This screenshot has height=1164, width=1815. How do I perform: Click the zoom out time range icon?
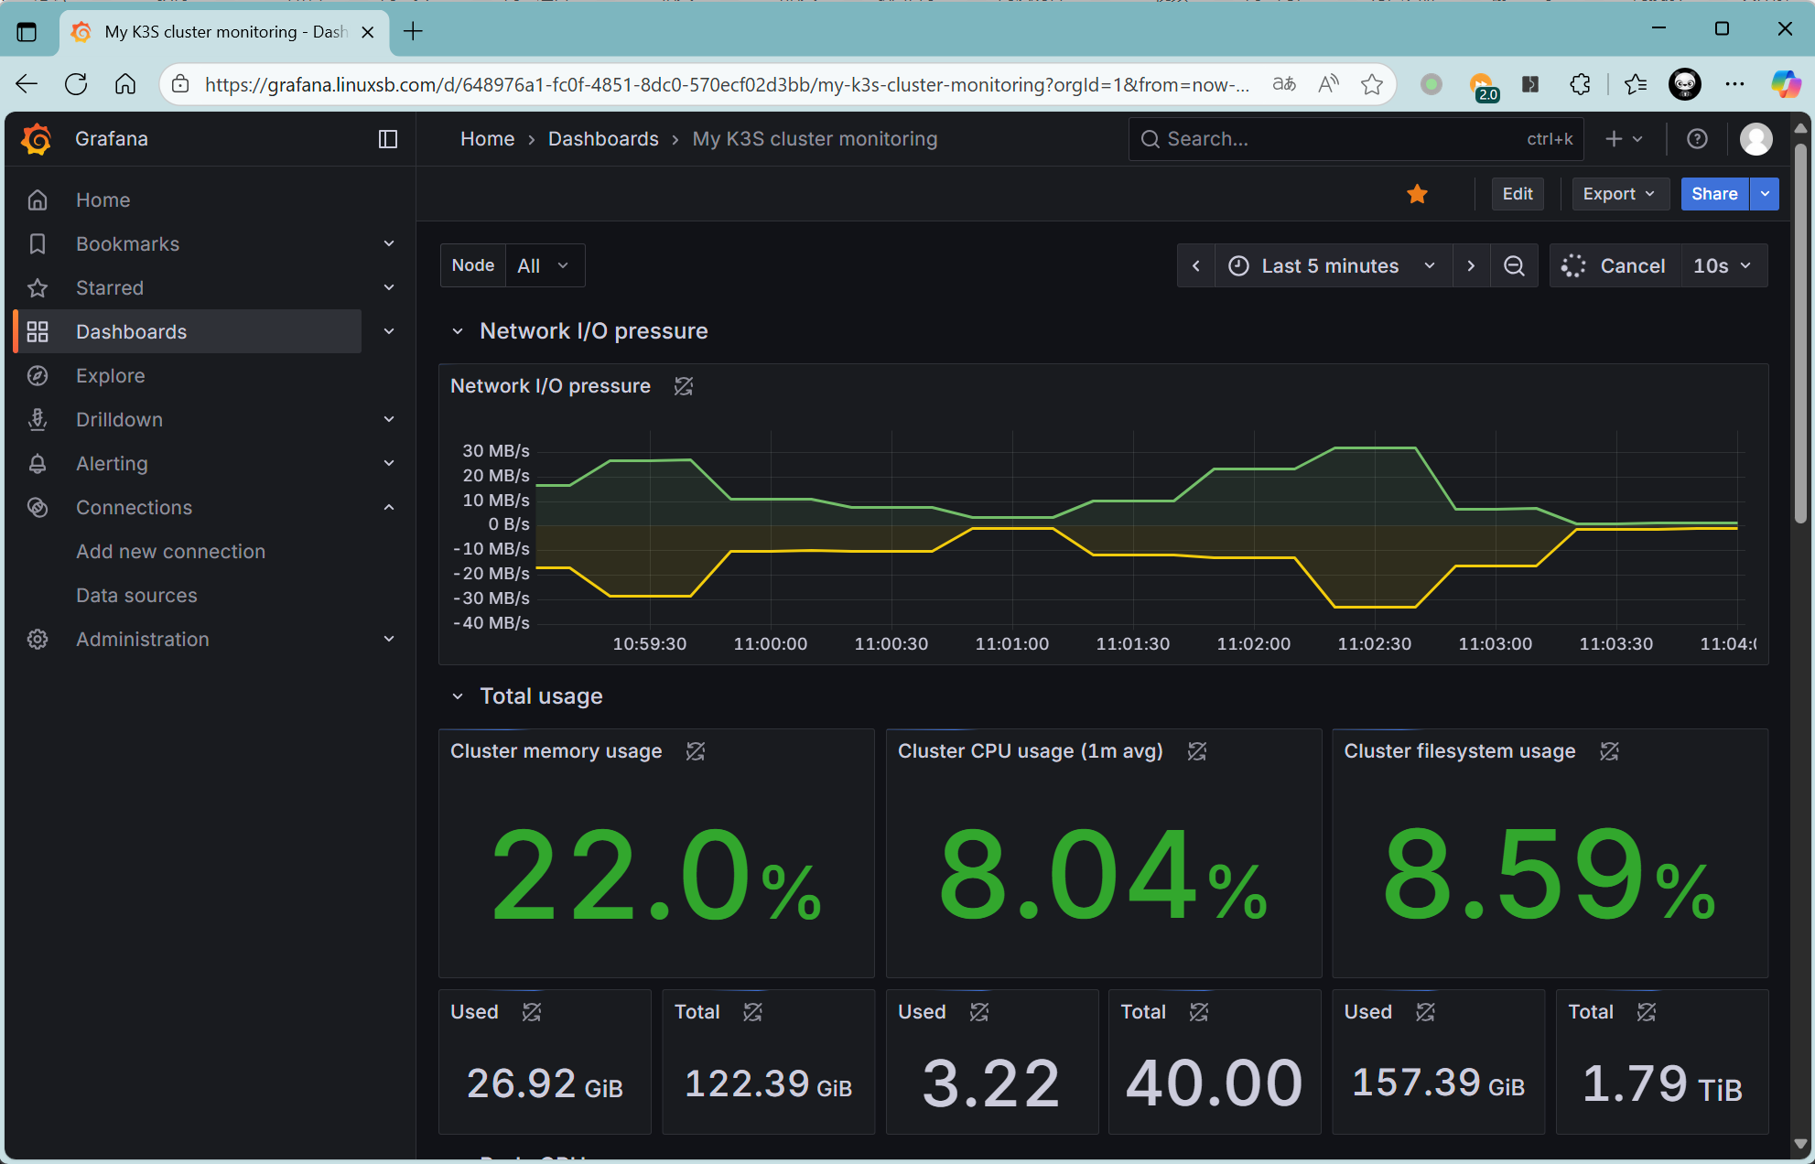(1514, 266)
